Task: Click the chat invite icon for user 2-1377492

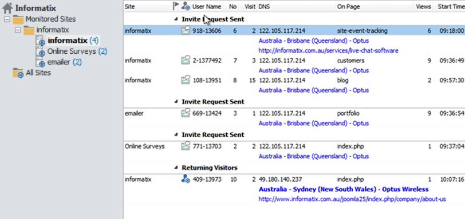Action: point(186,61)
